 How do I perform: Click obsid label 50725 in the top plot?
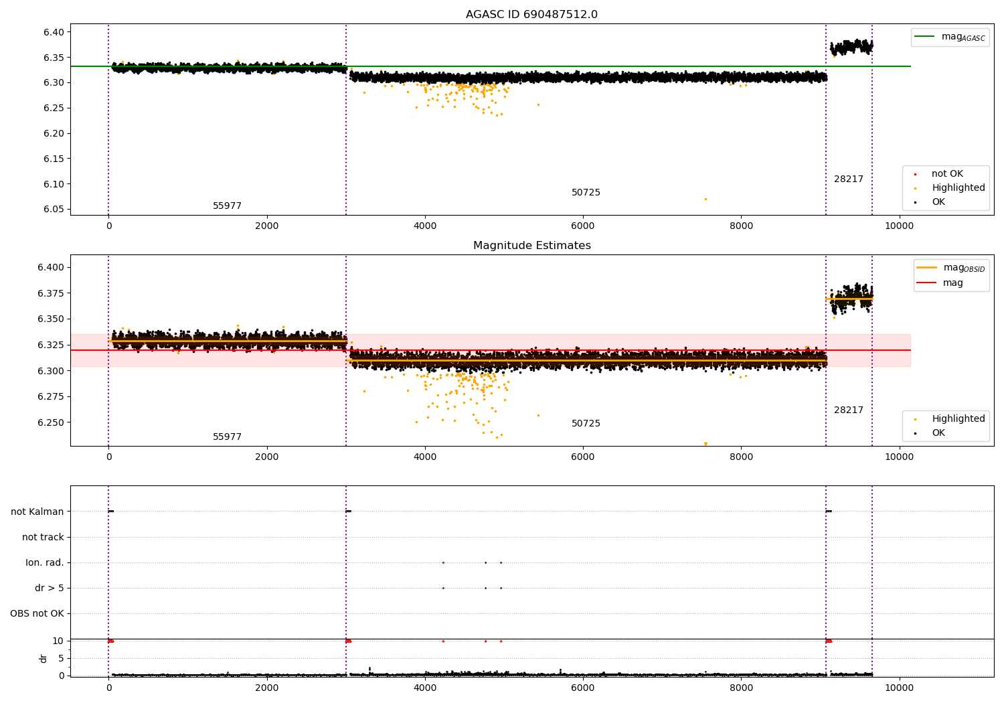click(586, 193)
